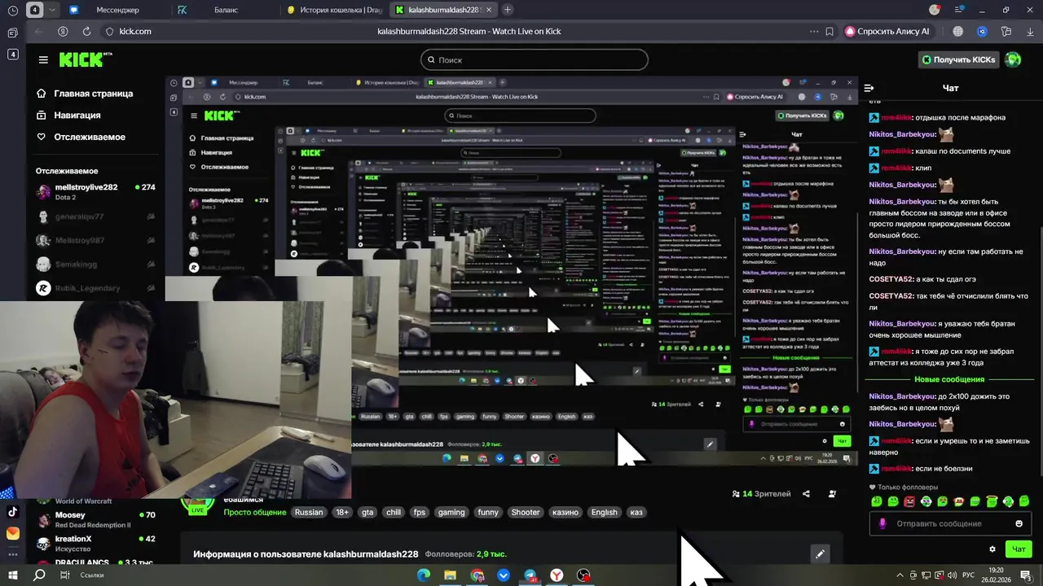Click the Russian stream tag
1043x586 pixels.
pos(309,512)
